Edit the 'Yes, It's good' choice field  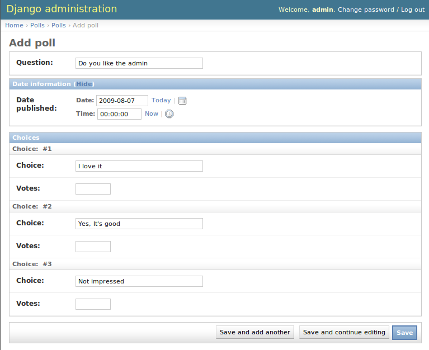(x=139, y=224)
